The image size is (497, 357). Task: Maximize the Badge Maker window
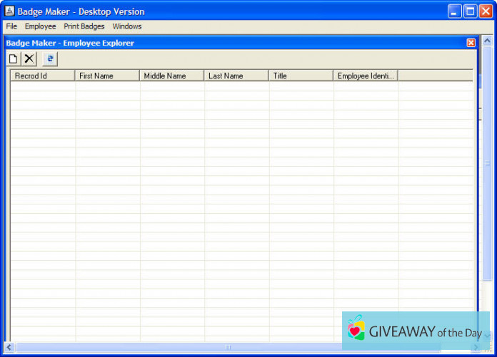[471, 11]
